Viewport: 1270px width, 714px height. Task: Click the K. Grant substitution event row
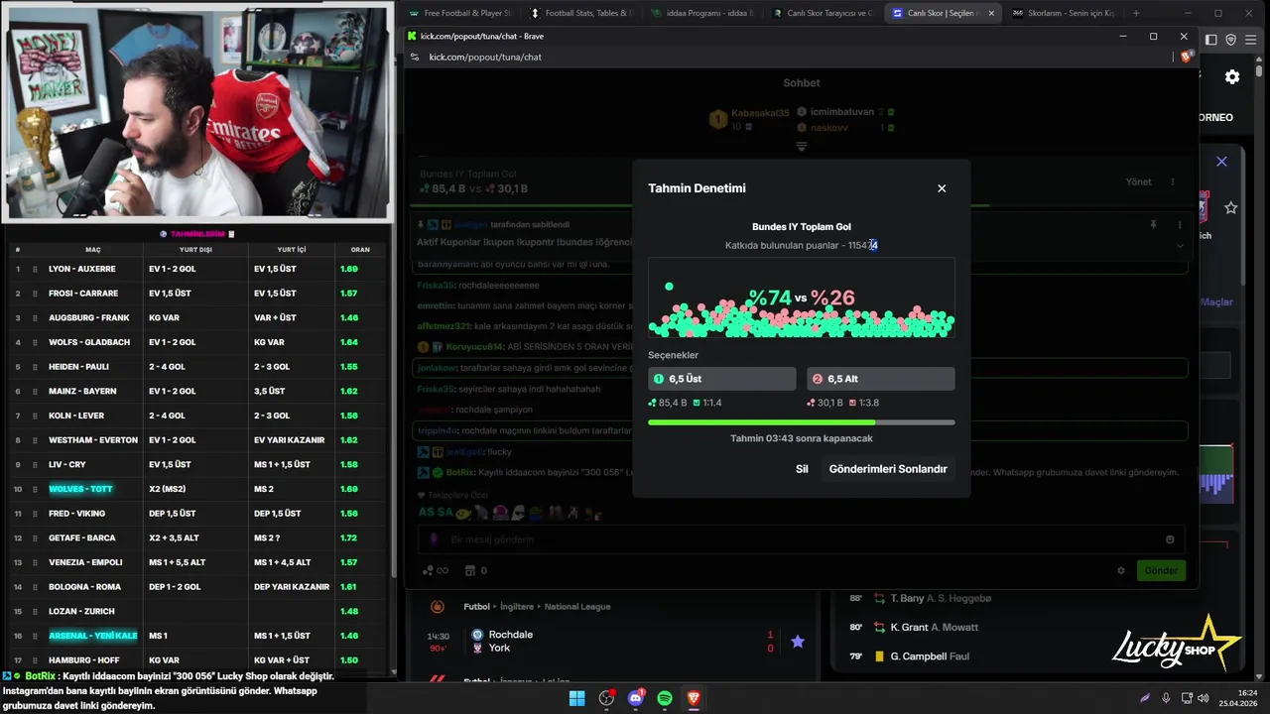pyautogui.click(x=1012, y=627)
